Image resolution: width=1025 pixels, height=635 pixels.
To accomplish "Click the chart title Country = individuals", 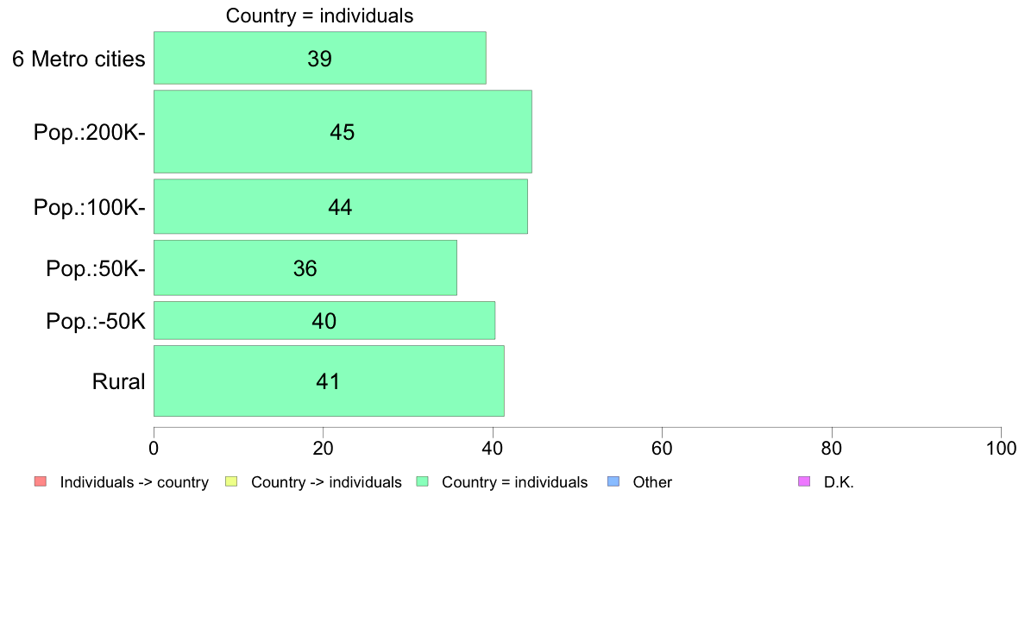I will [x=319, y=16].
